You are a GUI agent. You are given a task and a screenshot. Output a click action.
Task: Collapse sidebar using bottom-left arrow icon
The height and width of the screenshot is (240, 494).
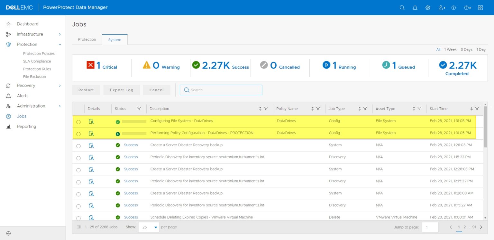[9, 233]
